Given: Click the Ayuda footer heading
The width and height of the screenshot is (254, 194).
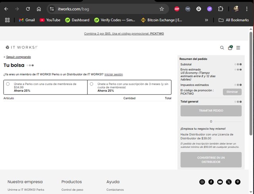Looking at the screenshot, I should click(x=113, y=182).
